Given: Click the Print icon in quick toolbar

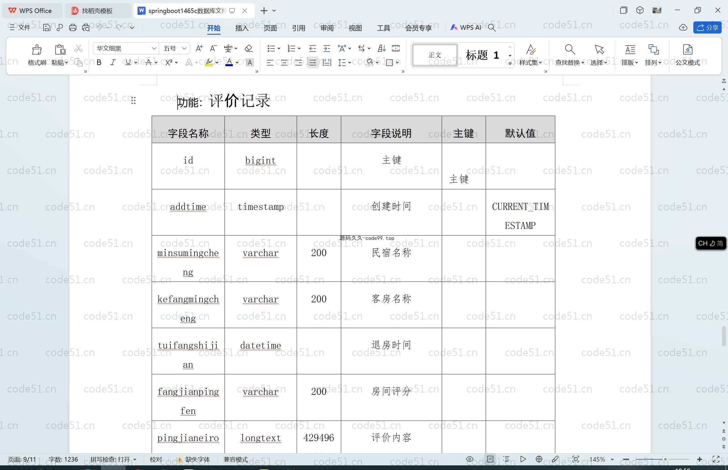Looking at the screenshot, I should pyautogui.click(x=73, y=27).
